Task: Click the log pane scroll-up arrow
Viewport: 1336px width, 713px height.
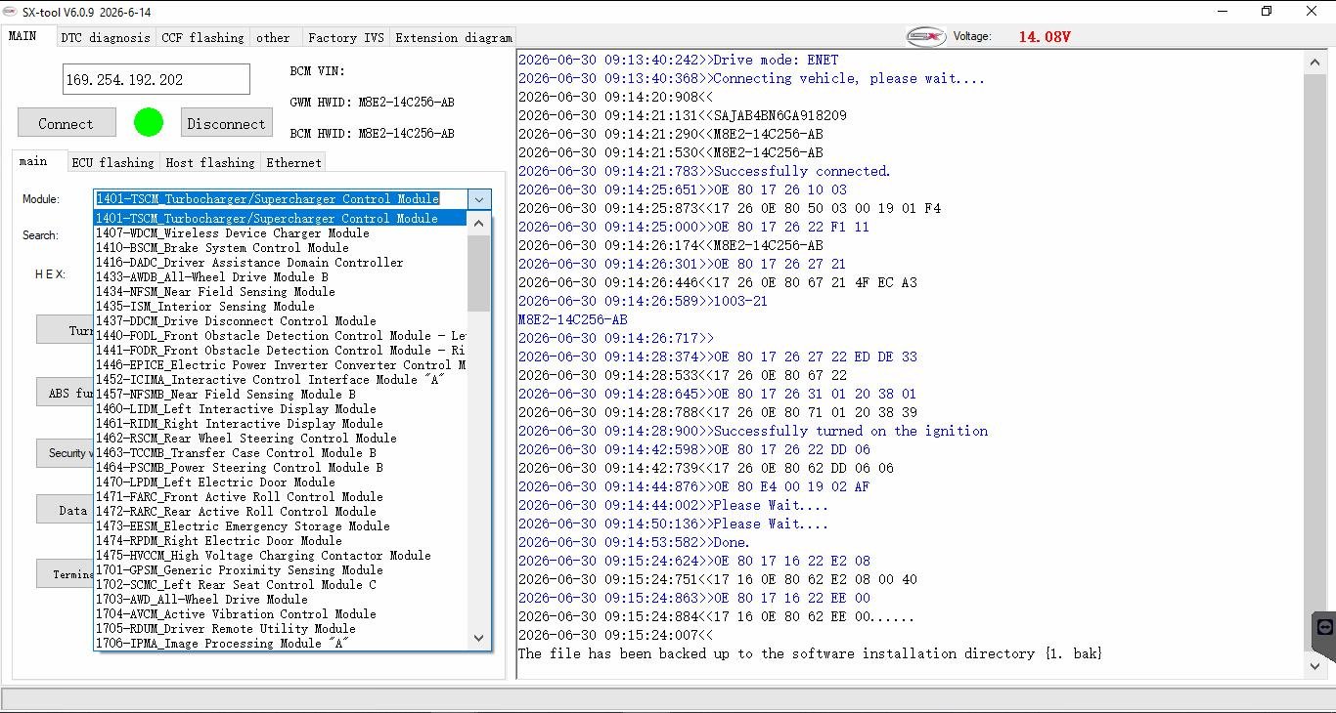Action: coord(1314,63)
